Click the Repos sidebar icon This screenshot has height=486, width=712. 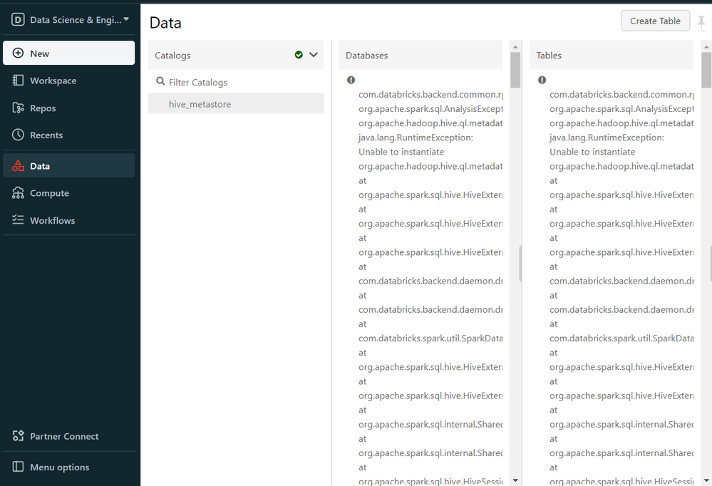(x=18, y=108)
